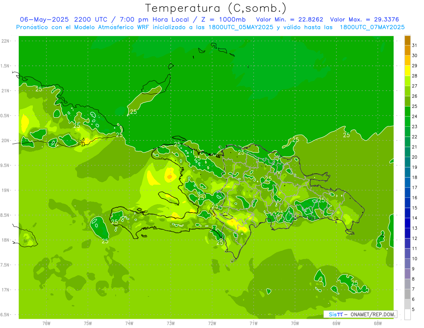Screen dimensions: 424x328
Task: Click the "73W" longitude axis label
Action: point(171,323)
